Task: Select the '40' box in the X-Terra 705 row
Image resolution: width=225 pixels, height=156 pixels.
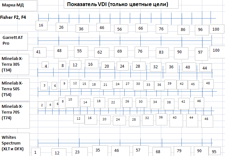Action: point(176,120)
